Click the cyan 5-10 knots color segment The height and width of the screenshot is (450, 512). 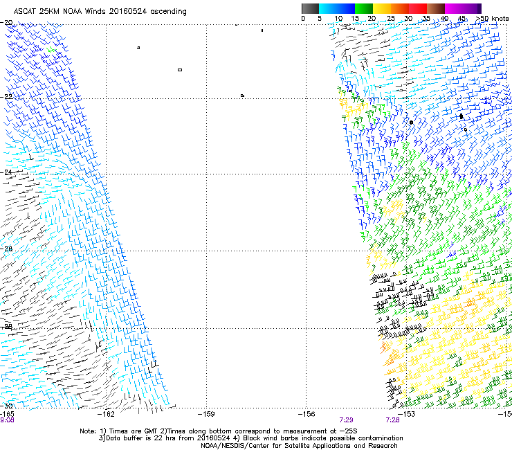[328, 8]
